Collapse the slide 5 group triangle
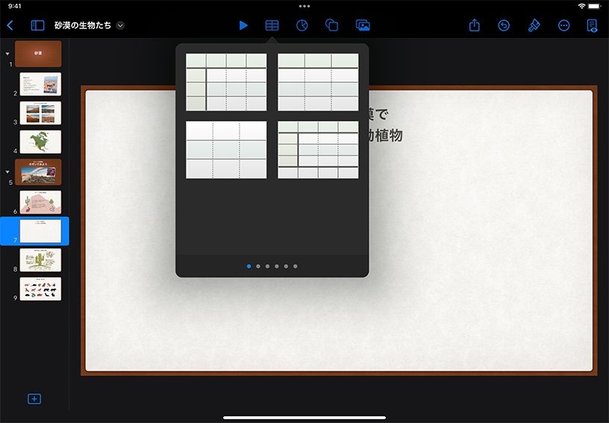 (x=7, y=172)
